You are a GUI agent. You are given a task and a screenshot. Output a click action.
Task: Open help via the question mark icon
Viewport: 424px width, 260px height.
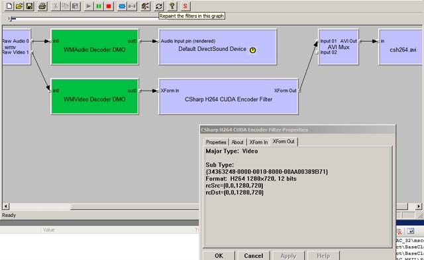click(x=172, y=6)
